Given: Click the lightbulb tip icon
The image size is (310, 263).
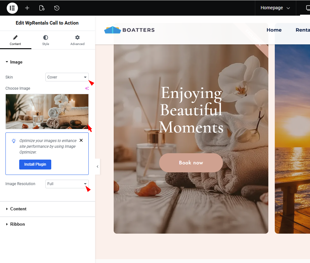Looking at the screenshot, I should tap(14, 141).
